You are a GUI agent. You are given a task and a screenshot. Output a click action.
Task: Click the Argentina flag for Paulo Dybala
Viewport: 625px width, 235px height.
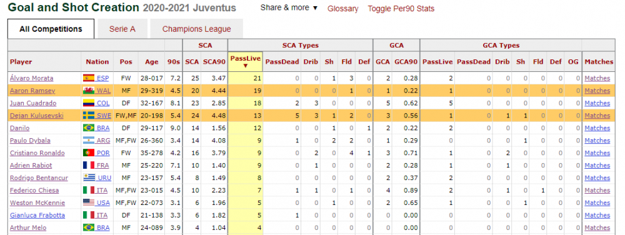pyautogui.click(x=89, y=141)
